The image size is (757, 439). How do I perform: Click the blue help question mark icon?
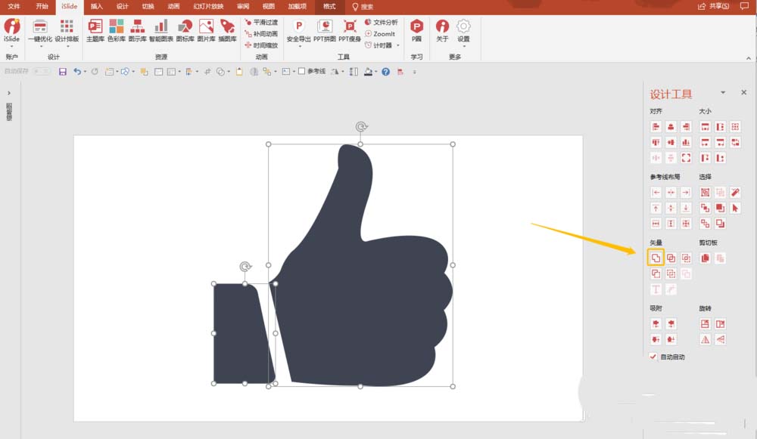(x=386, y=71)
